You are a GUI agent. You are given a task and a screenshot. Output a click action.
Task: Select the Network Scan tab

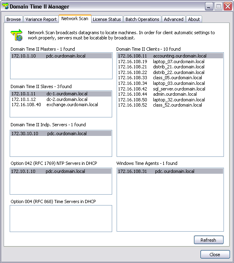point(75,18)
